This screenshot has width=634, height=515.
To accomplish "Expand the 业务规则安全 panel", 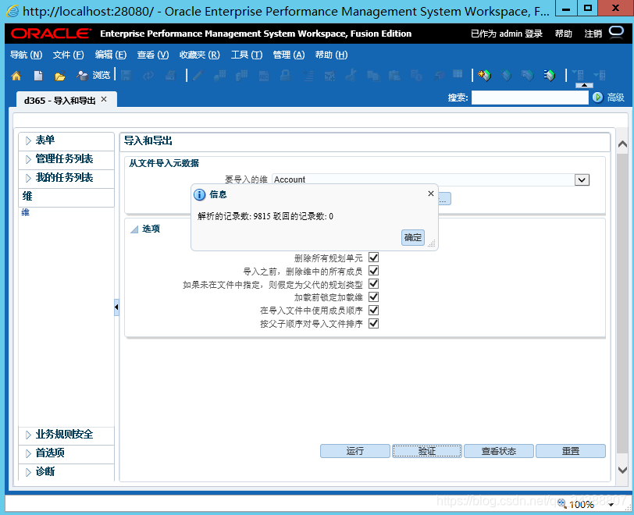I will (x=28, y=435).
